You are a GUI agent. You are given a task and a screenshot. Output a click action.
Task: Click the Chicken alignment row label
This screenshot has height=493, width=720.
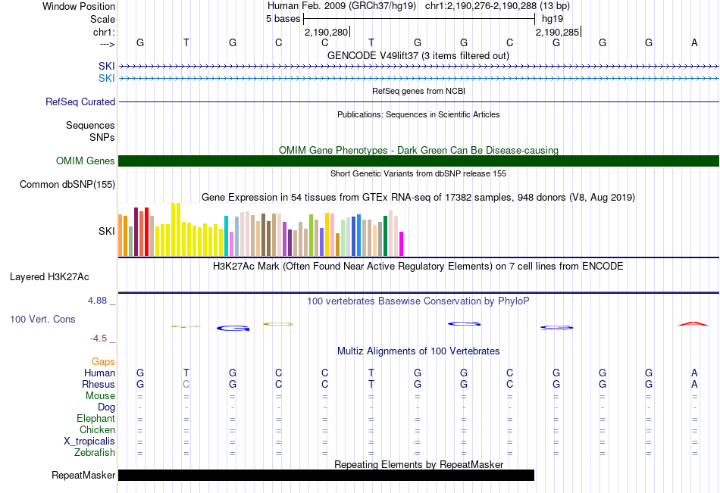pyautogui.click(x=97, y=429)
